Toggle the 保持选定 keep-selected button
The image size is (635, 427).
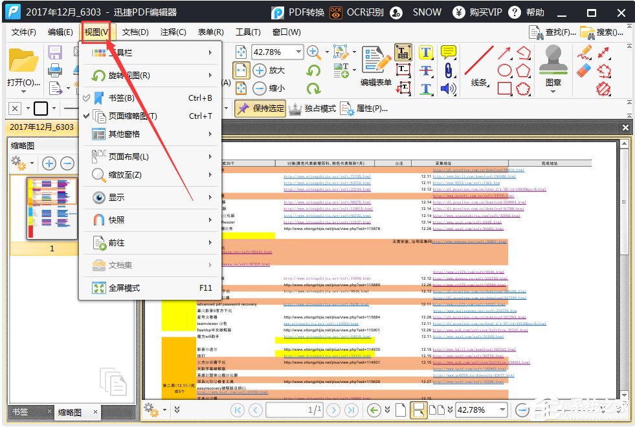point(260,108)
